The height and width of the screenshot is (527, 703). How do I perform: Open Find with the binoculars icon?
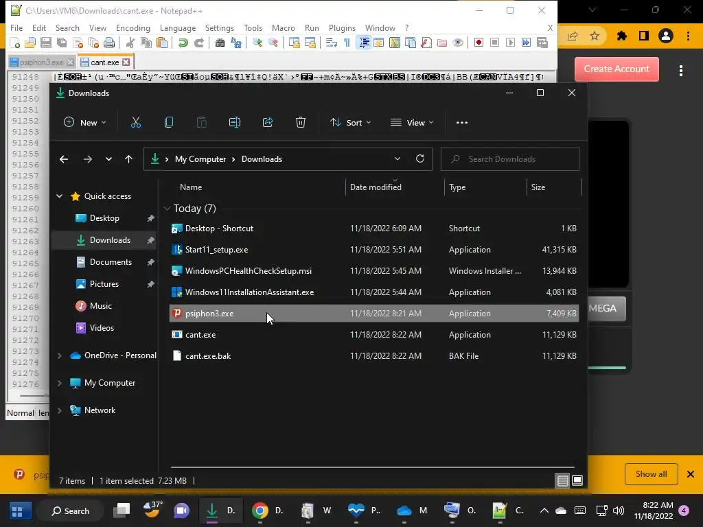[220, 43]
